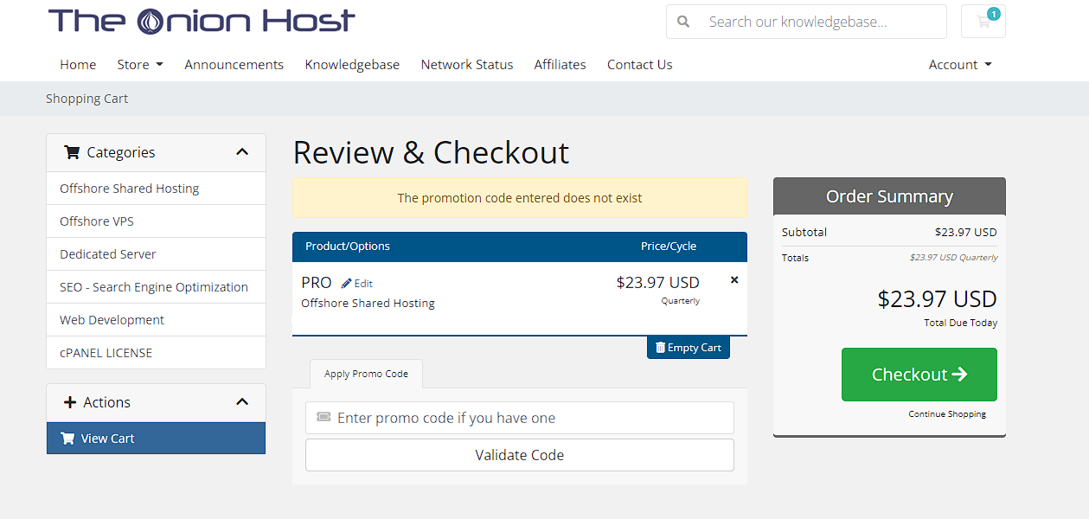1089x519 pixels.
Task: Click View Cart in Actions panel
Action: 156,439
